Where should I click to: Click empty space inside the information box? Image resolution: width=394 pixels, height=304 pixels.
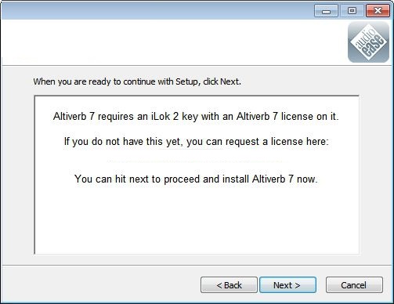[197, 219]
